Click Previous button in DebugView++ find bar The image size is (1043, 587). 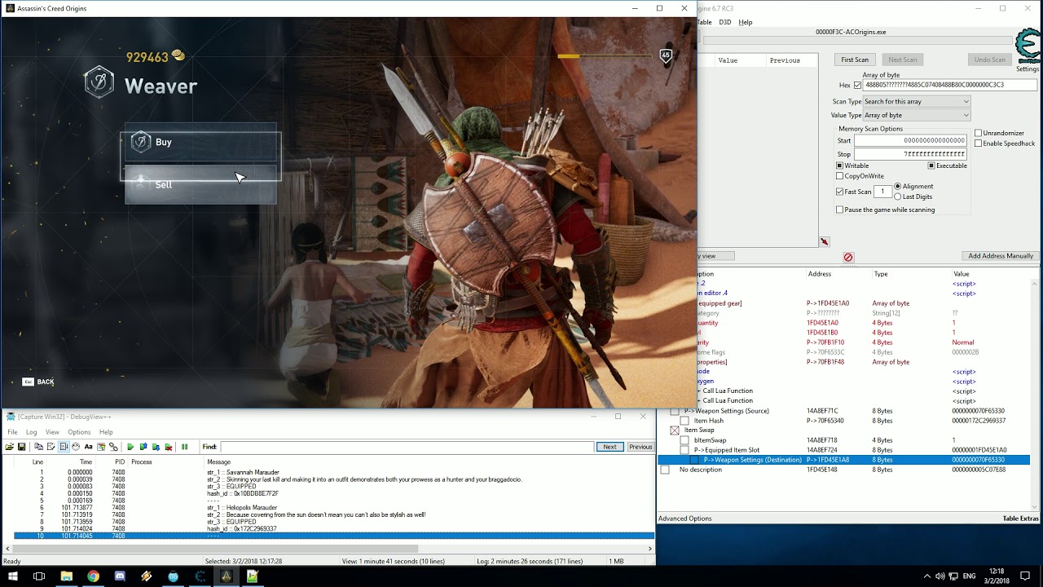point(640,447)
